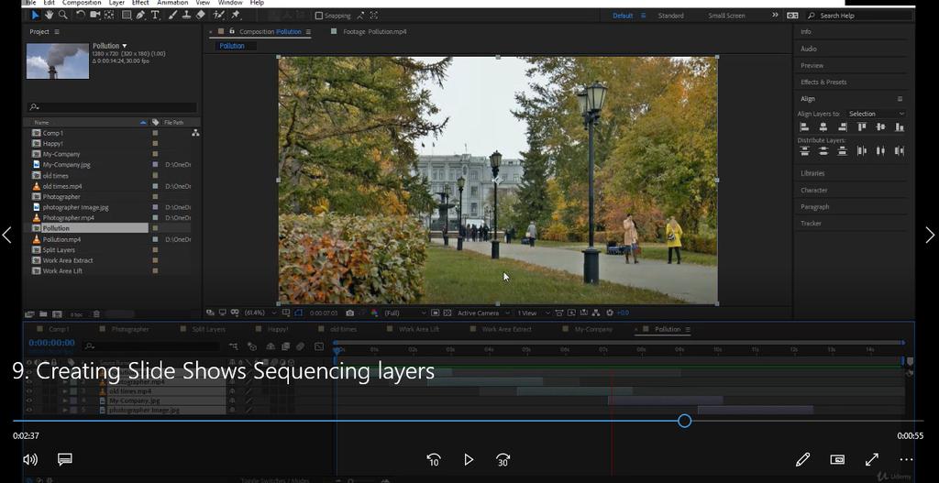The height and width of the screenshot is (483, 939).
Task: Switch to the Small Screen workspace
Action: point(726,16)
